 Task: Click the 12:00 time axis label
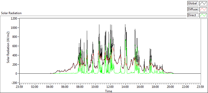(x=110, y=87)
